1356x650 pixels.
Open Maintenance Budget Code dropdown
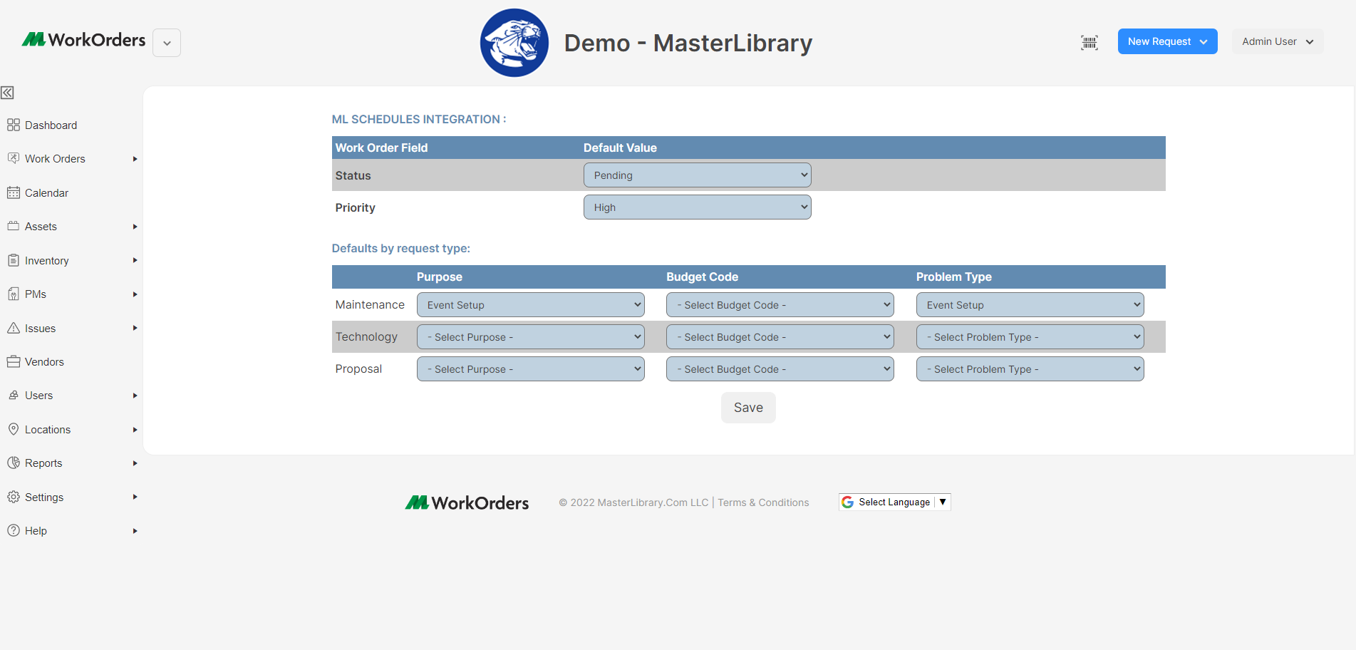tap(780, 305)
